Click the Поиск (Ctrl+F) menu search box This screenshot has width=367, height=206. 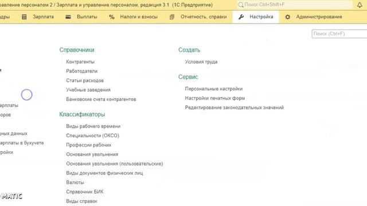point(339,34)
